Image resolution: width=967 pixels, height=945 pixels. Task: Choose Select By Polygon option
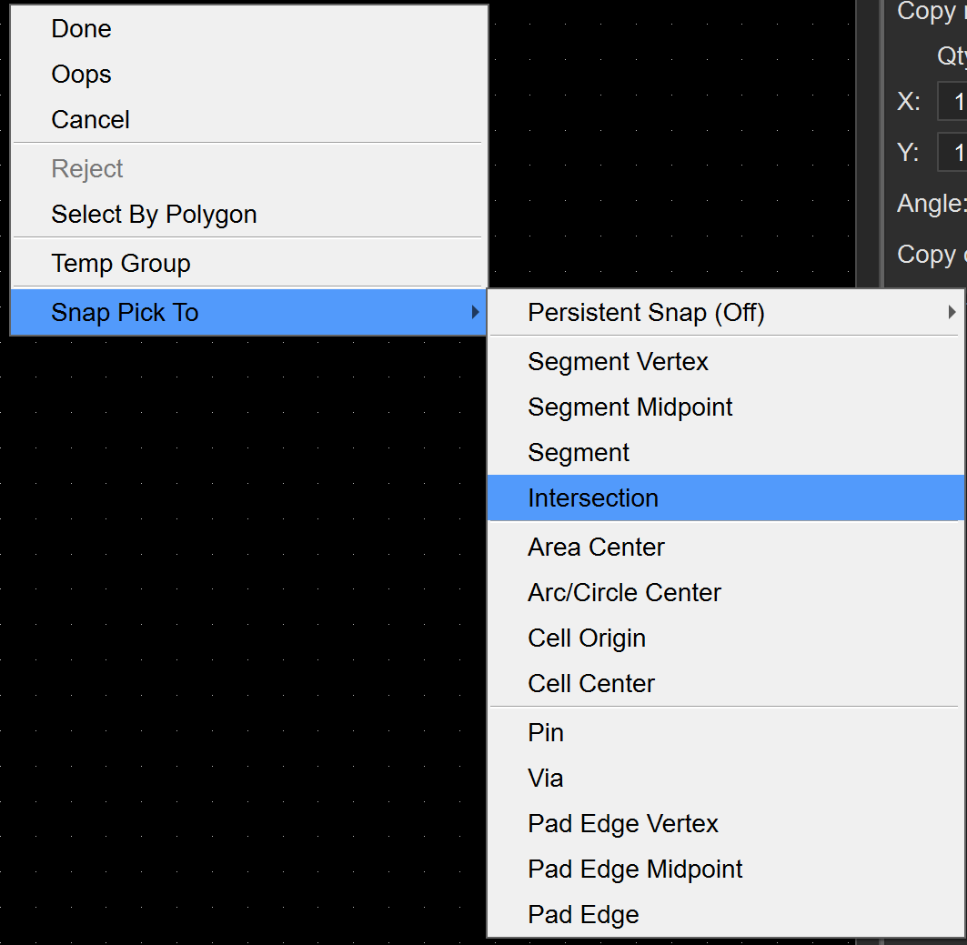tap(154, 215)
